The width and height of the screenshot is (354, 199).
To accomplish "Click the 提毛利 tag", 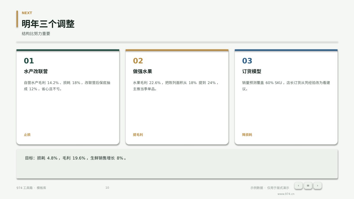I will [138, 135].
